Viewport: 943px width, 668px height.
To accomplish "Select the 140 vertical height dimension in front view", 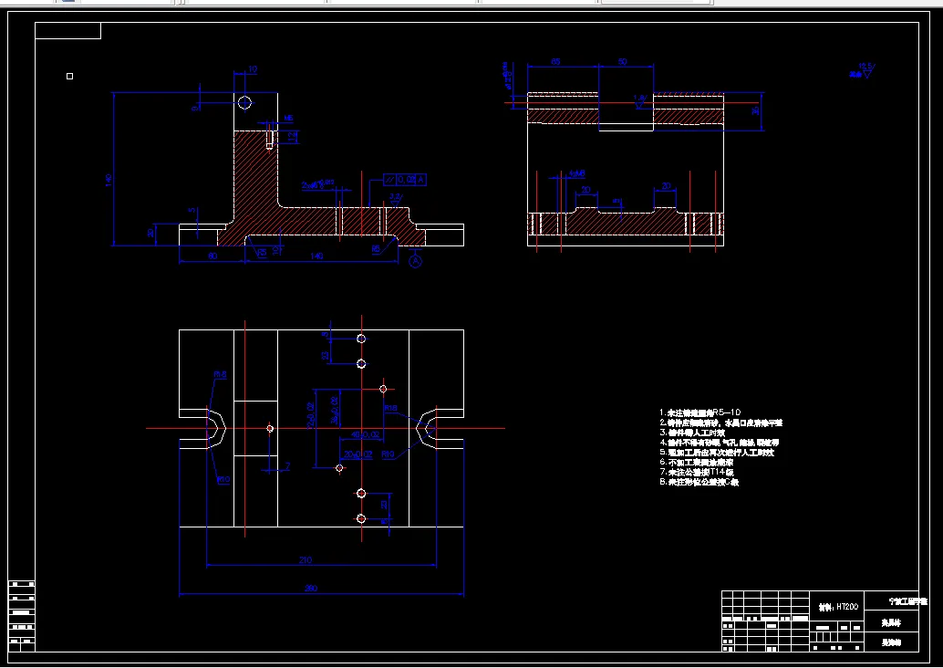I will 109,180.
